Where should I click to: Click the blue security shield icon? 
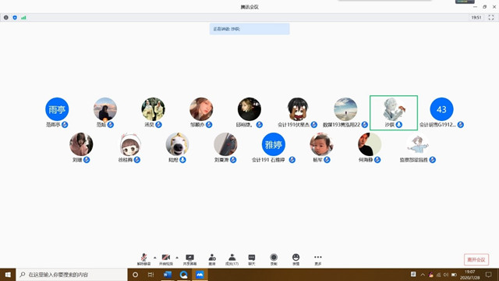click(15, 17)
